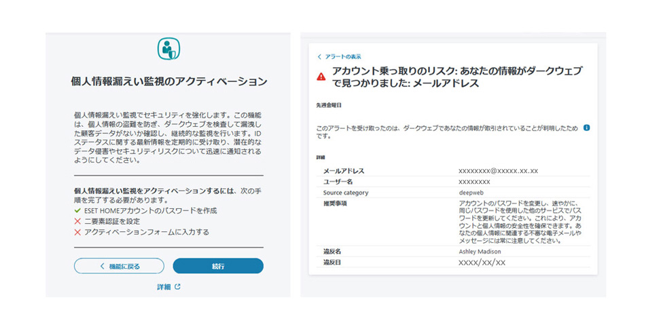Click the 違反日 row label
The width and height of the screenshot is (659, 329).
coord(332,263)
